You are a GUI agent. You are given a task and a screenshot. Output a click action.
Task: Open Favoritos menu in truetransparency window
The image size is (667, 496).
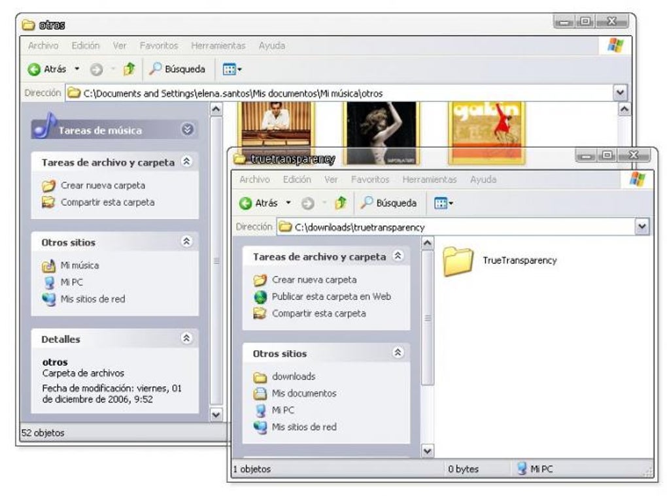[x=370, y=179]
